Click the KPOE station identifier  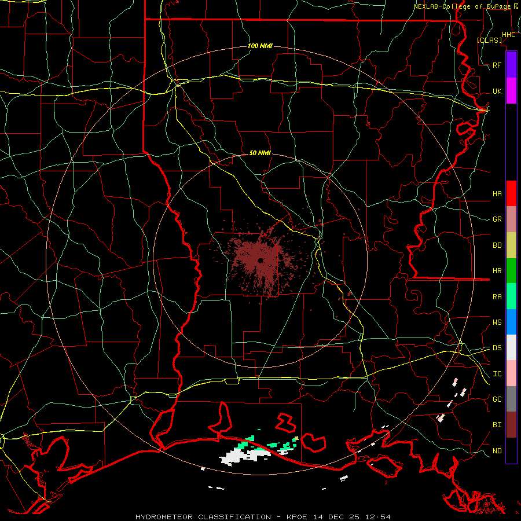point(297,517)
